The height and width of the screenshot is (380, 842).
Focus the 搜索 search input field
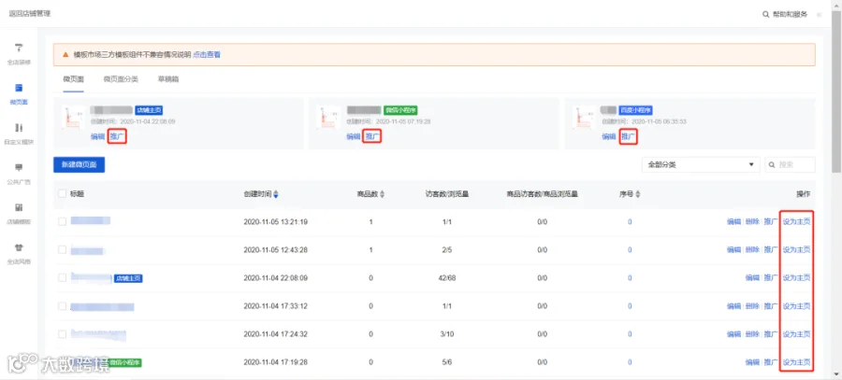click(x=791, y=164)
